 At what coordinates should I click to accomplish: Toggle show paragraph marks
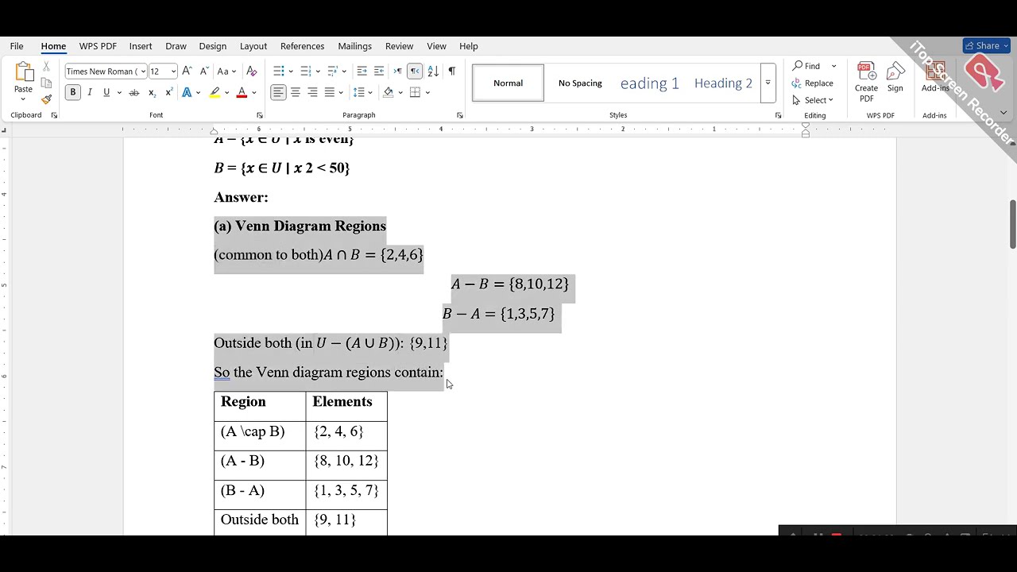click(451, 71)
